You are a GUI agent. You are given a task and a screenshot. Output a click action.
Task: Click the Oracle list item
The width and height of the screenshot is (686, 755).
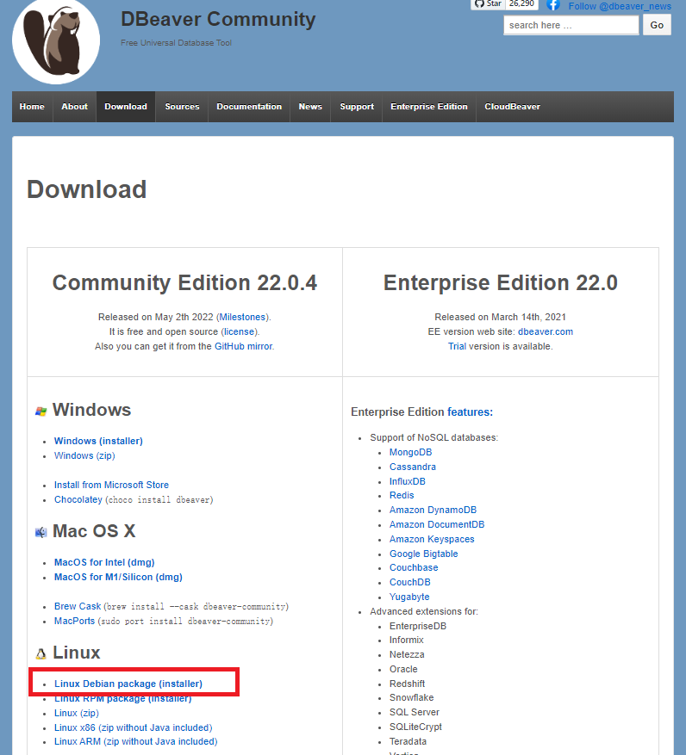[x=403, y=669]
